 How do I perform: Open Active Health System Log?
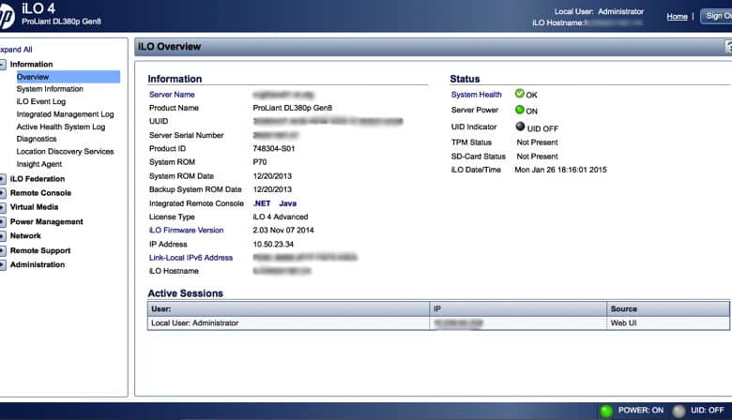61,127
